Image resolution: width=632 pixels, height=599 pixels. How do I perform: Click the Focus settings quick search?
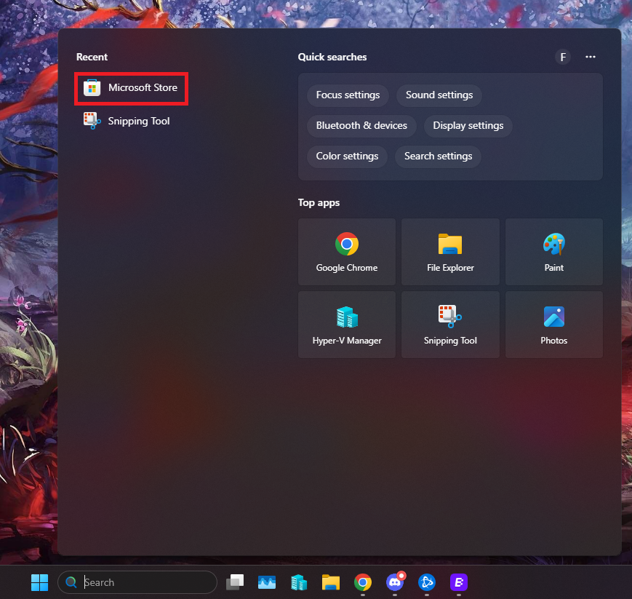(x=348, y=95)
